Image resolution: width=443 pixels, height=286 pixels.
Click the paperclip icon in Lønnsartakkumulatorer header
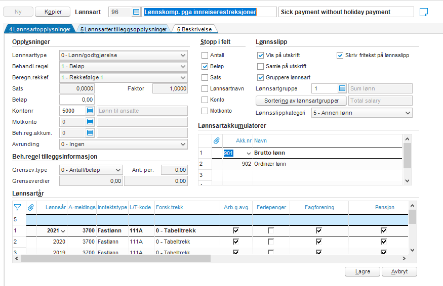(217, 140)
